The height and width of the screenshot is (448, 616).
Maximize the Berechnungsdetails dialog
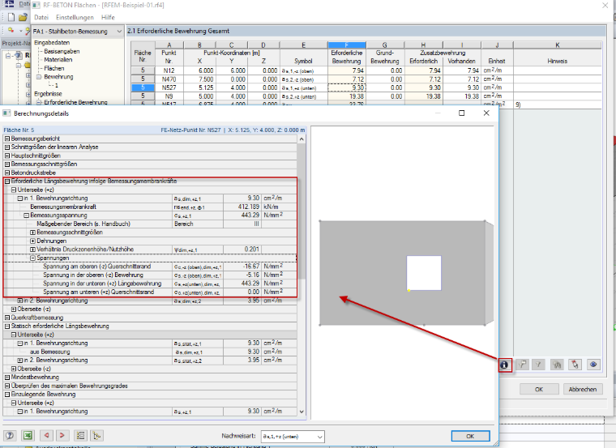462,113
